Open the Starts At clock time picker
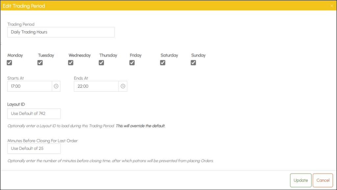 tap(56, 86)
